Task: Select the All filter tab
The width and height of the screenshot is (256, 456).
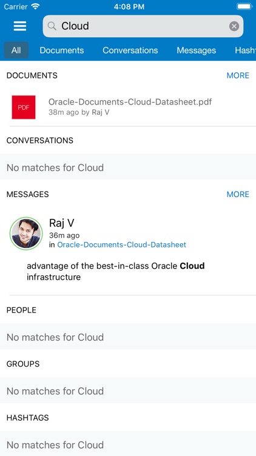Action: click(16, 50)
